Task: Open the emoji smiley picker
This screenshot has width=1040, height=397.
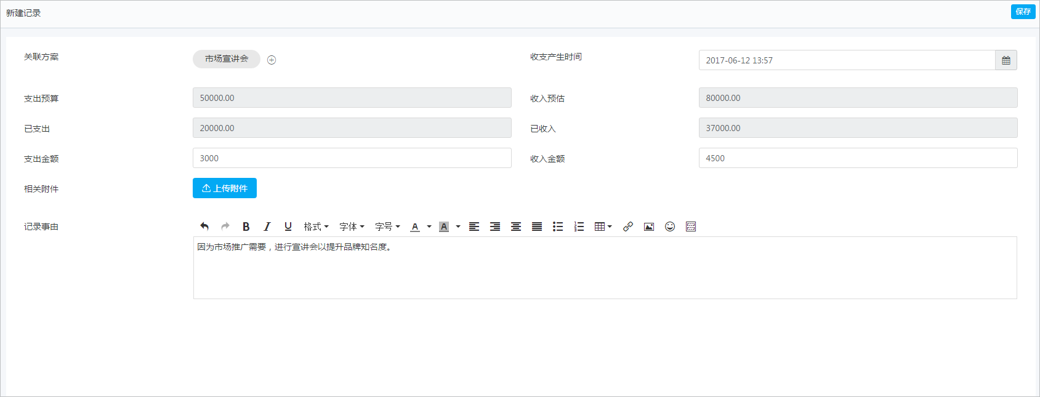Action: 670,227
